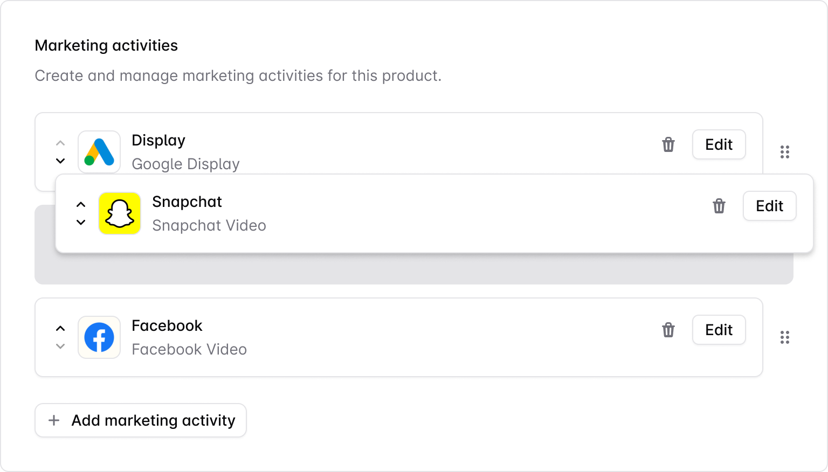Click disabled down chevron on Facebook row

point(60,346)
